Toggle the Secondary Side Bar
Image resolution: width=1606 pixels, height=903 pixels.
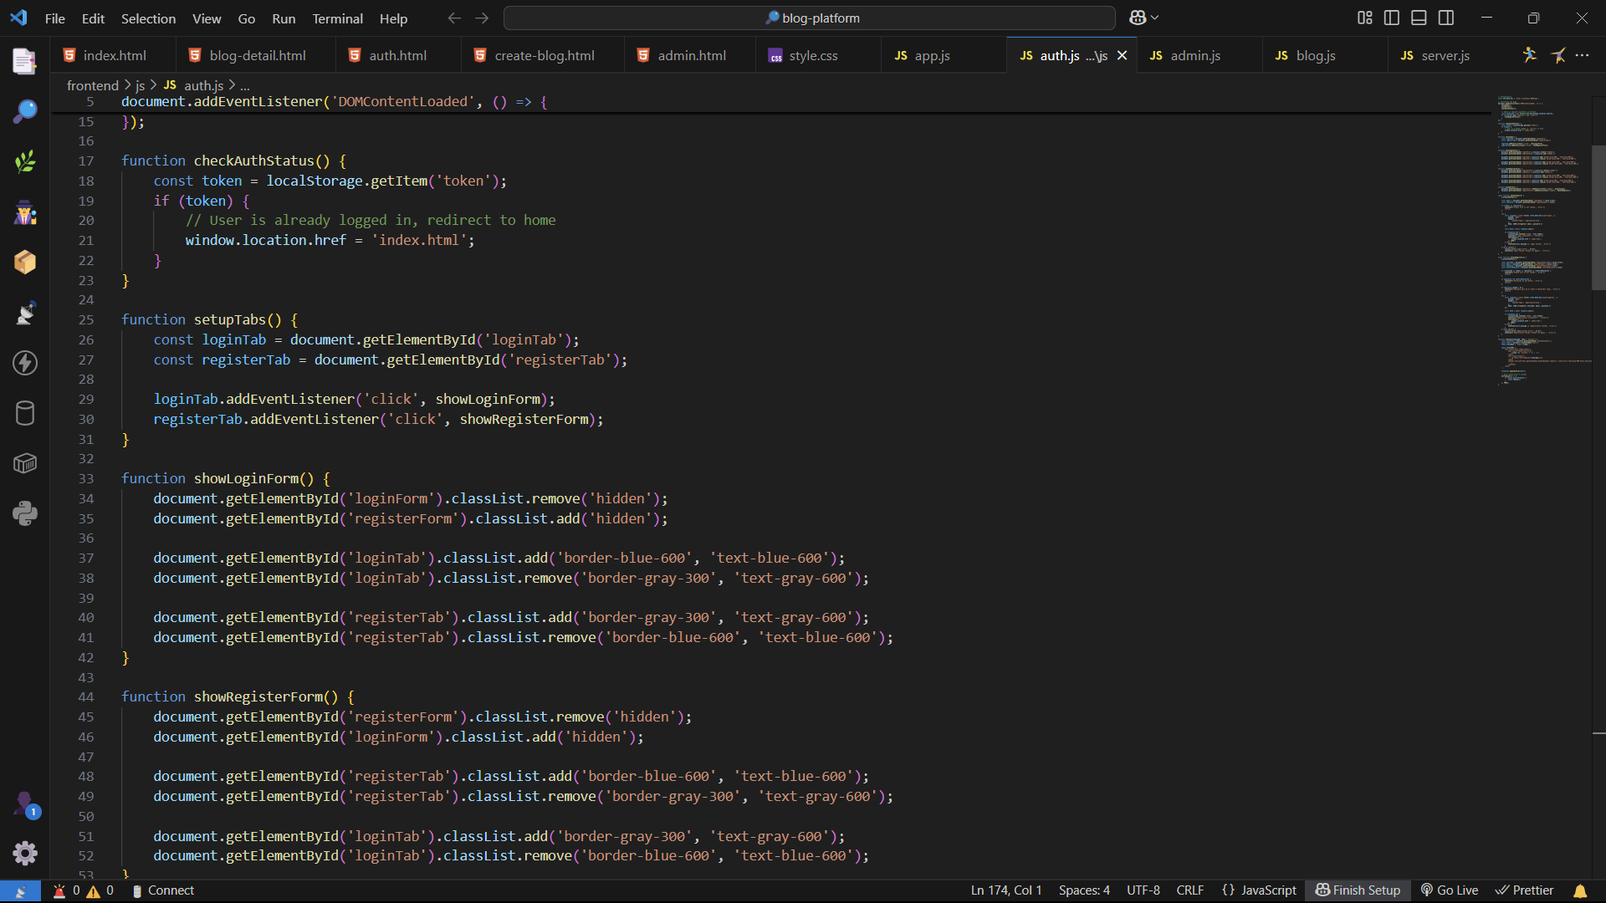click(1446, 17)
